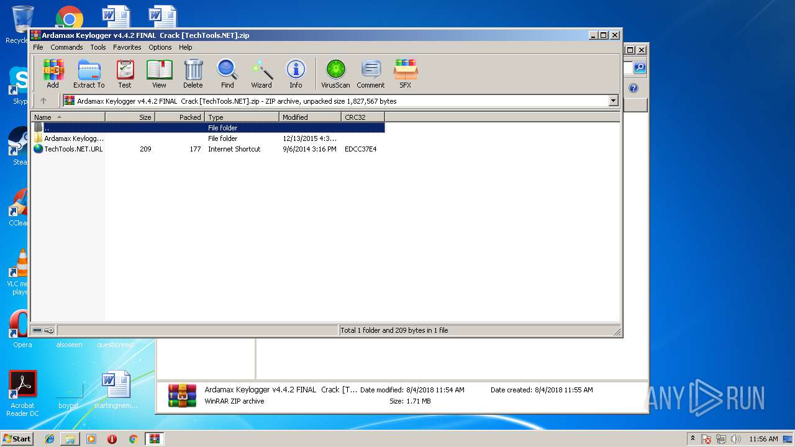Open the View toolbar button
Image resolution: width=795 pixels, height=447 pixels.
click(159, 74)
